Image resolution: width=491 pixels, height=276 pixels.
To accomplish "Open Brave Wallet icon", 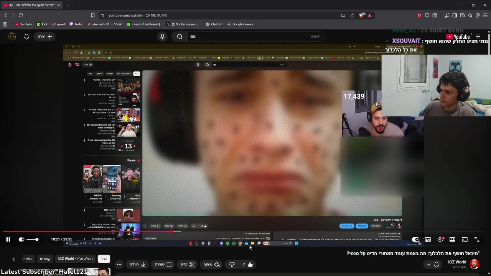I will click(x=462, y=15).
